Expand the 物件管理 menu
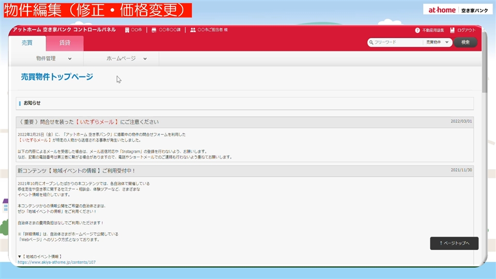 tap(49, 58)
